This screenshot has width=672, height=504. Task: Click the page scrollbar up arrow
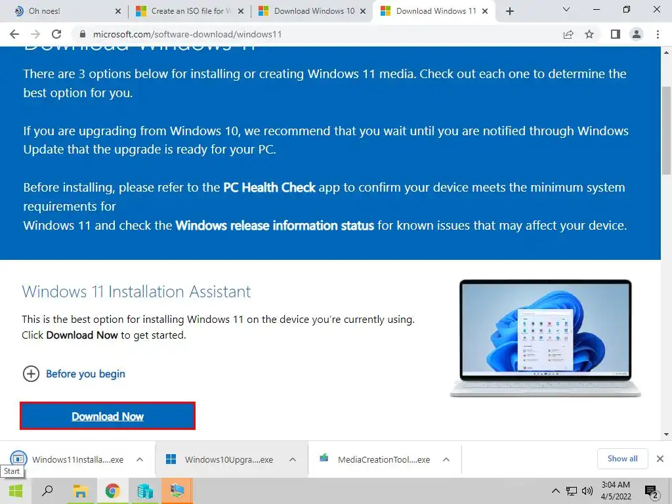click(666, 52)
